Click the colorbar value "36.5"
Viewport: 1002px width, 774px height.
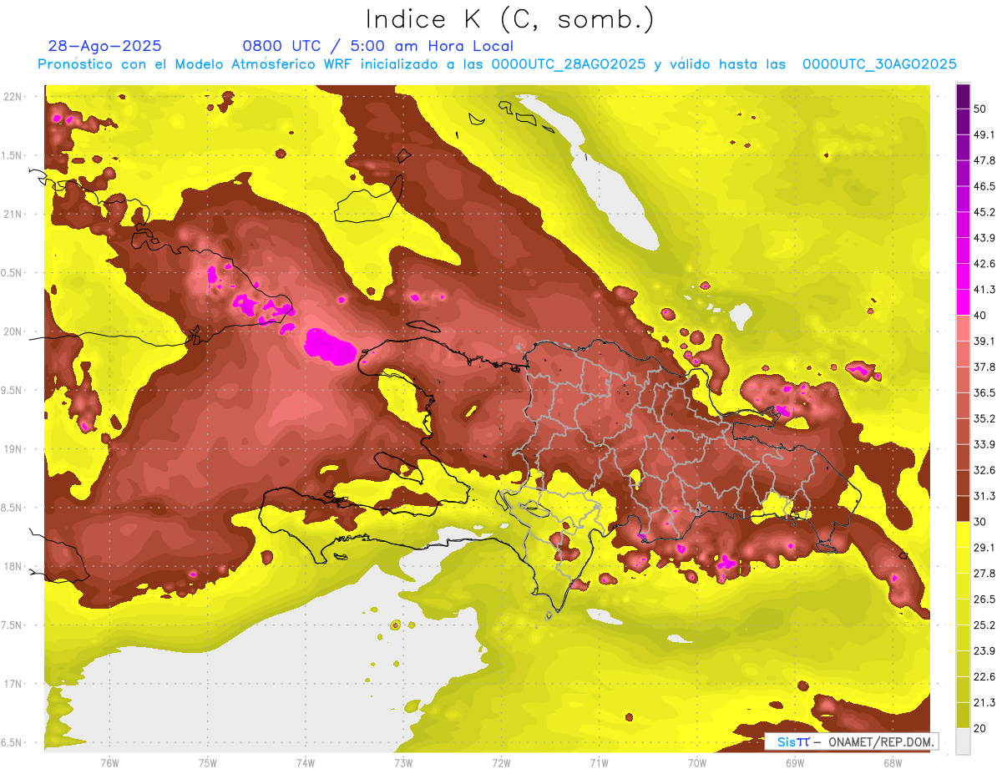coord(984,392)
